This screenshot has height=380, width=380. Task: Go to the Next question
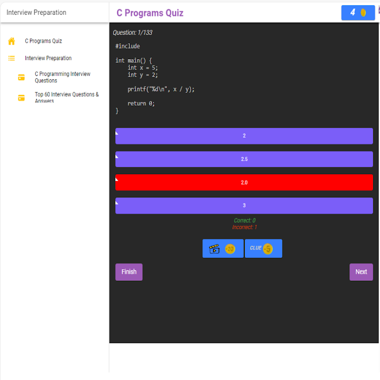click(361, 272)
